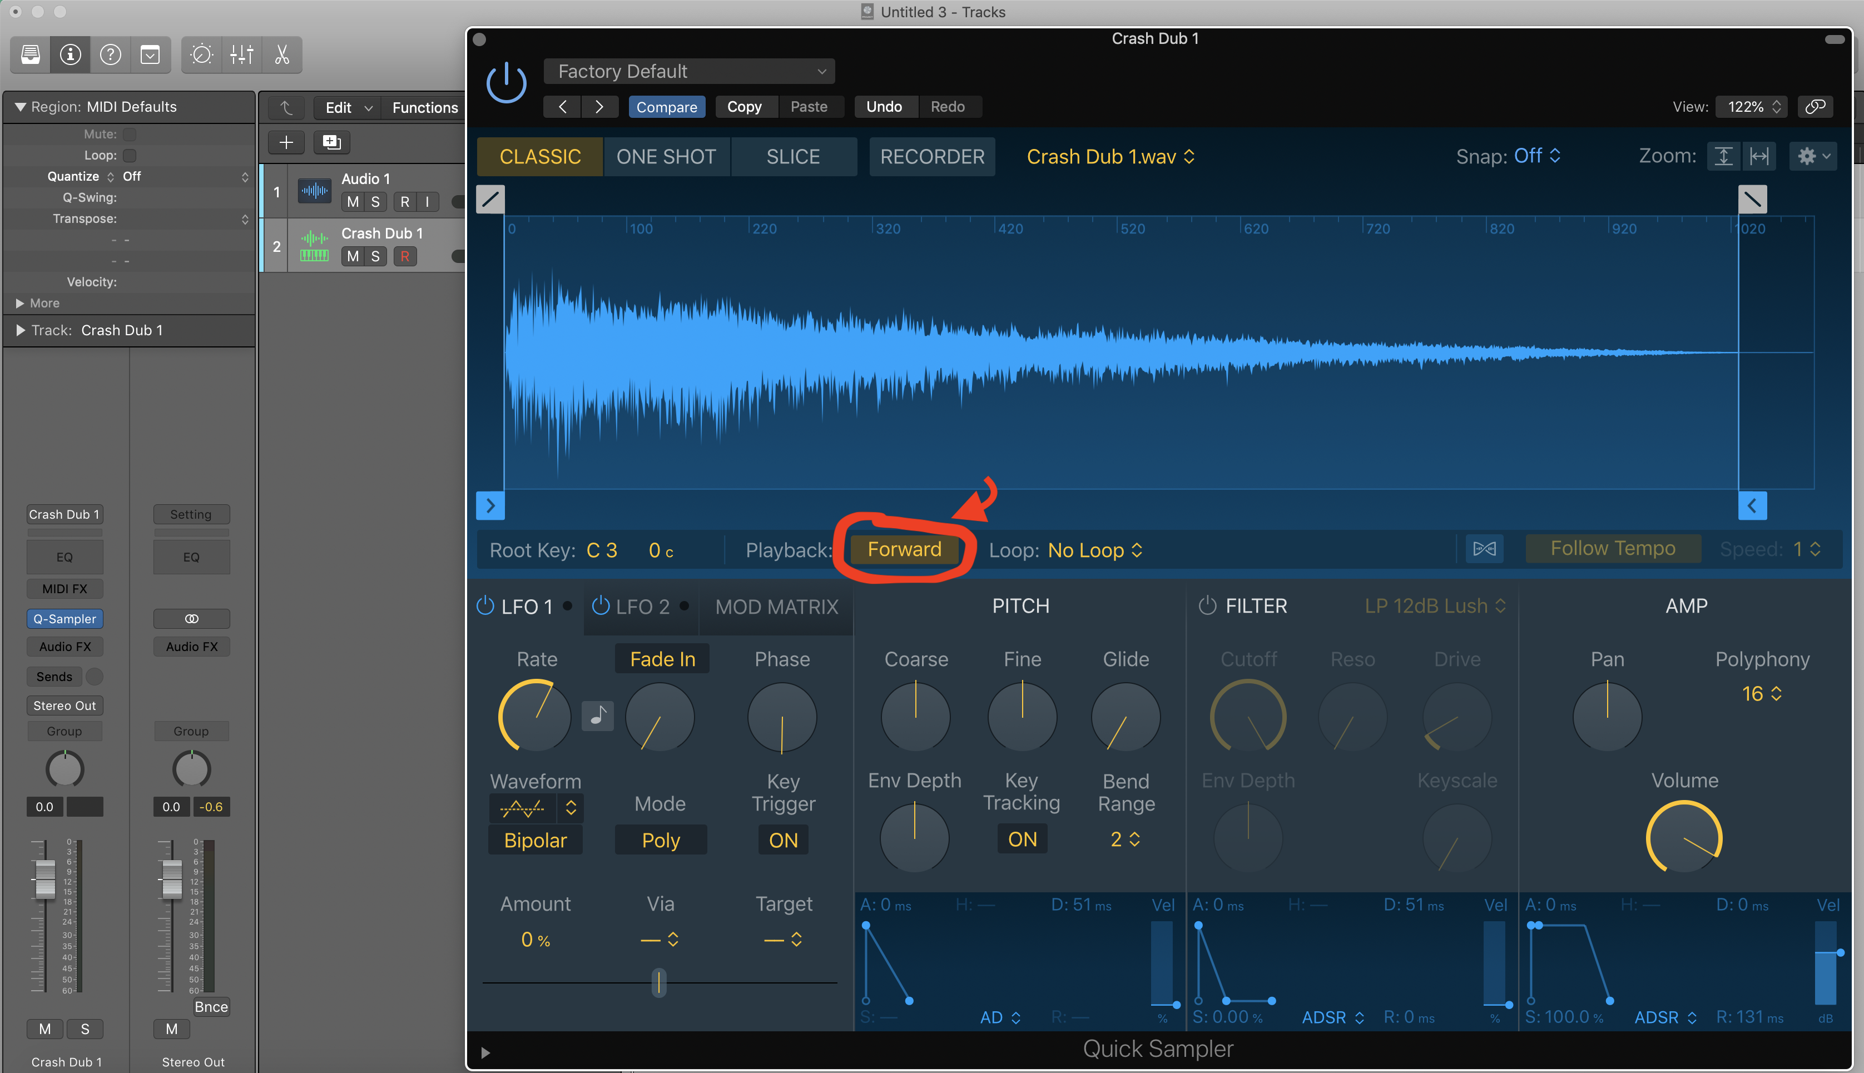Click the Follow Tempo button
The width and height of the screenshot is (1864, 1073).
[1612, 549]
